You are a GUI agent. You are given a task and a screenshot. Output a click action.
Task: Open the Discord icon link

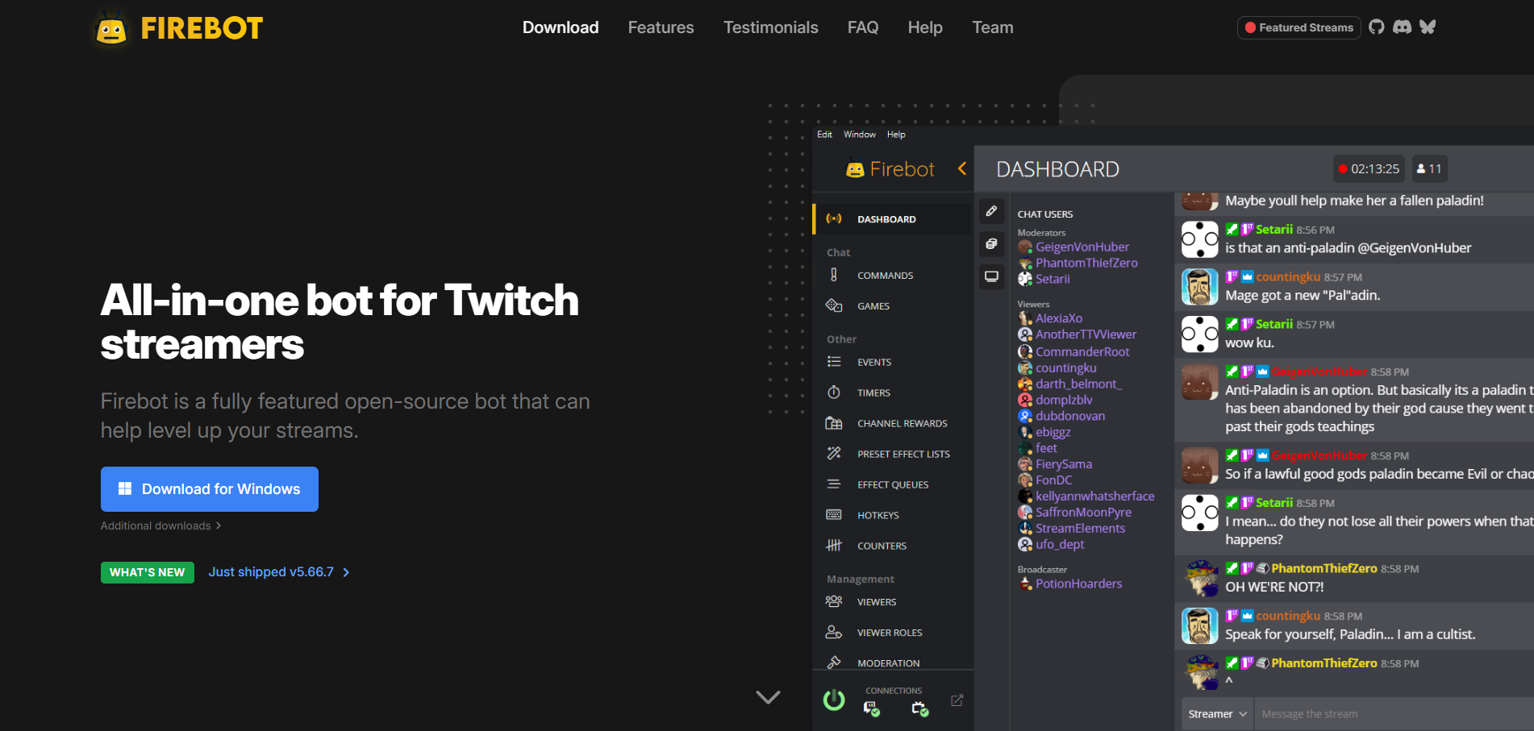[x=1403, y=27]
